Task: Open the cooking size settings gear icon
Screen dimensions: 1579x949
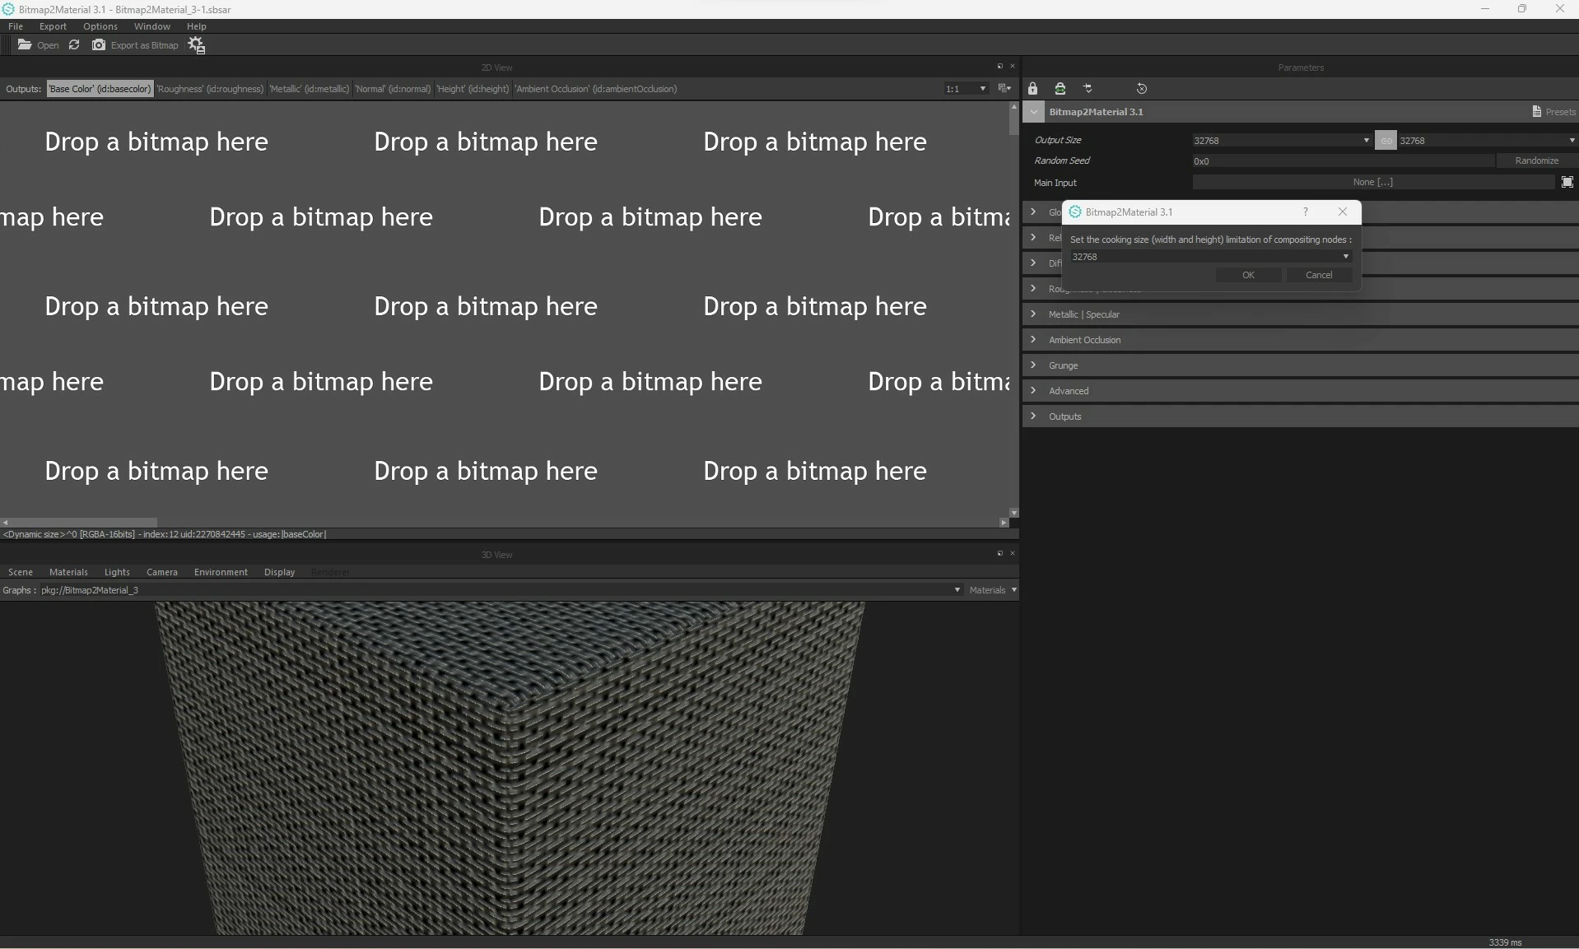Action: (196, 45)
